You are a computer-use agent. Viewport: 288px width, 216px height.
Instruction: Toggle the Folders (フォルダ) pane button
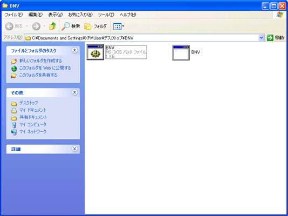[x=95, y=26]
